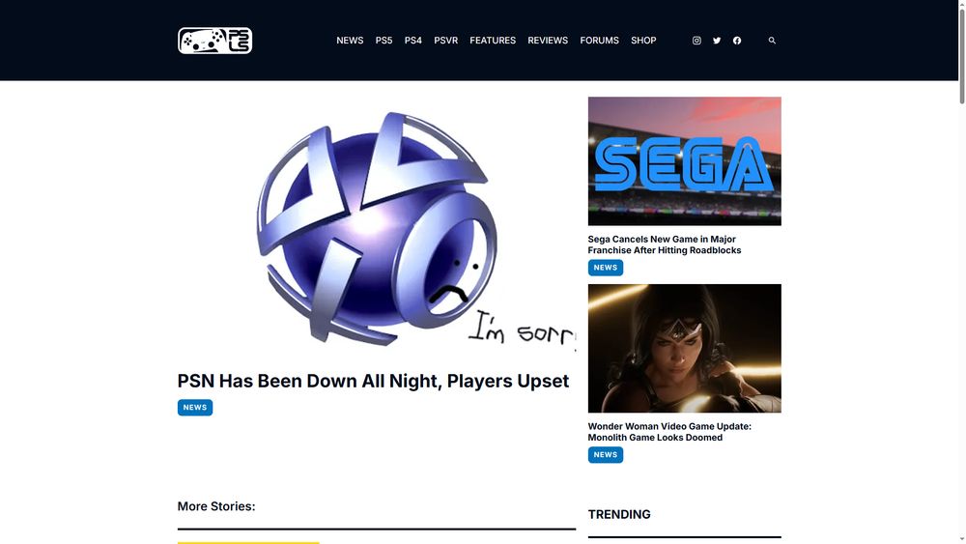
Task: Open the NEWS menu item
Action: click(x=350, y=41)
